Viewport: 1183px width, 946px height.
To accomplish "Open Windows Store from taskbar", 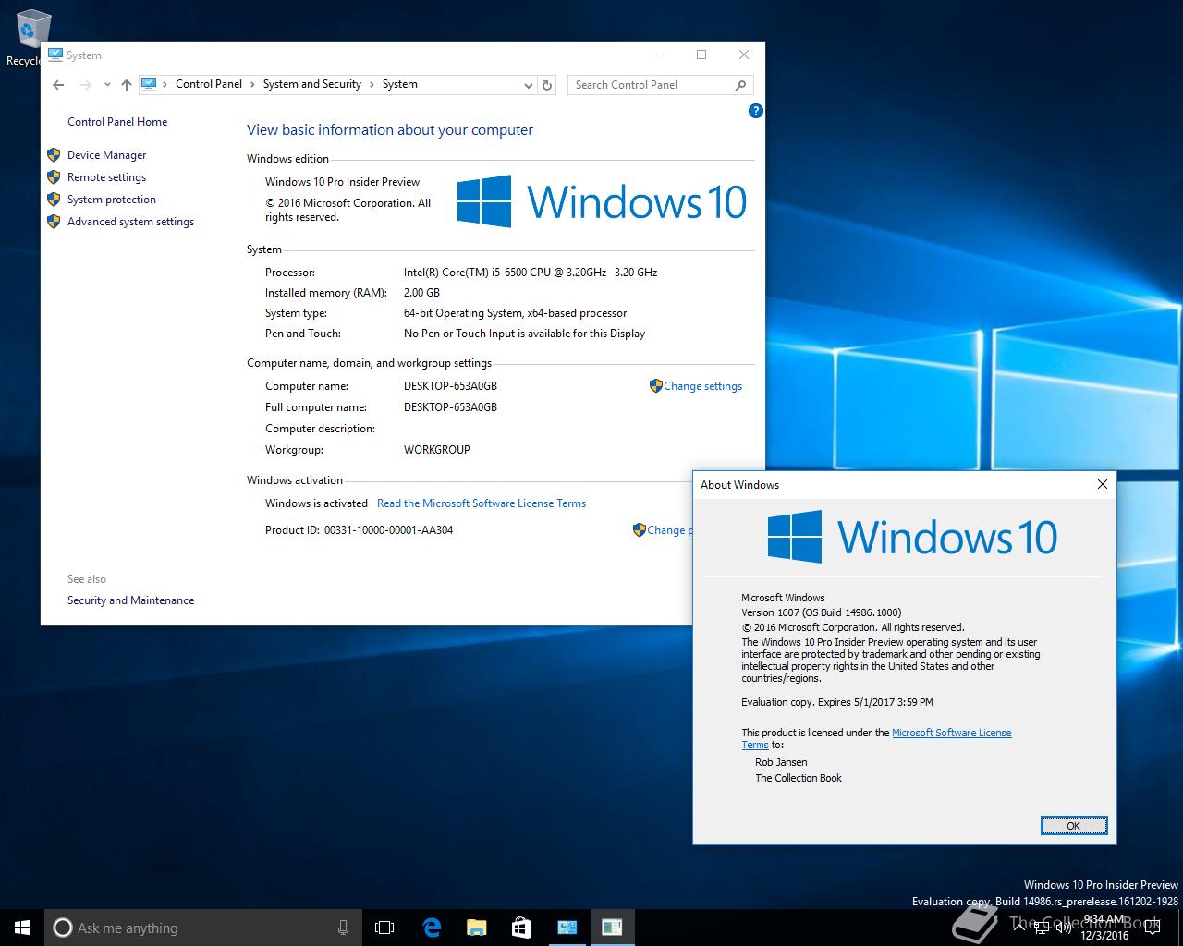I will tap(521, 928).
